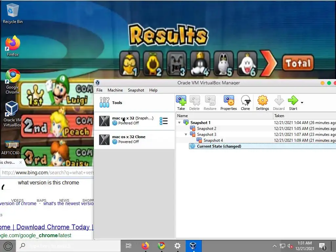The height and width of the screenshot is (252, 336).
Task: Open the machine tools list menu icon
Action: [164, 121]
